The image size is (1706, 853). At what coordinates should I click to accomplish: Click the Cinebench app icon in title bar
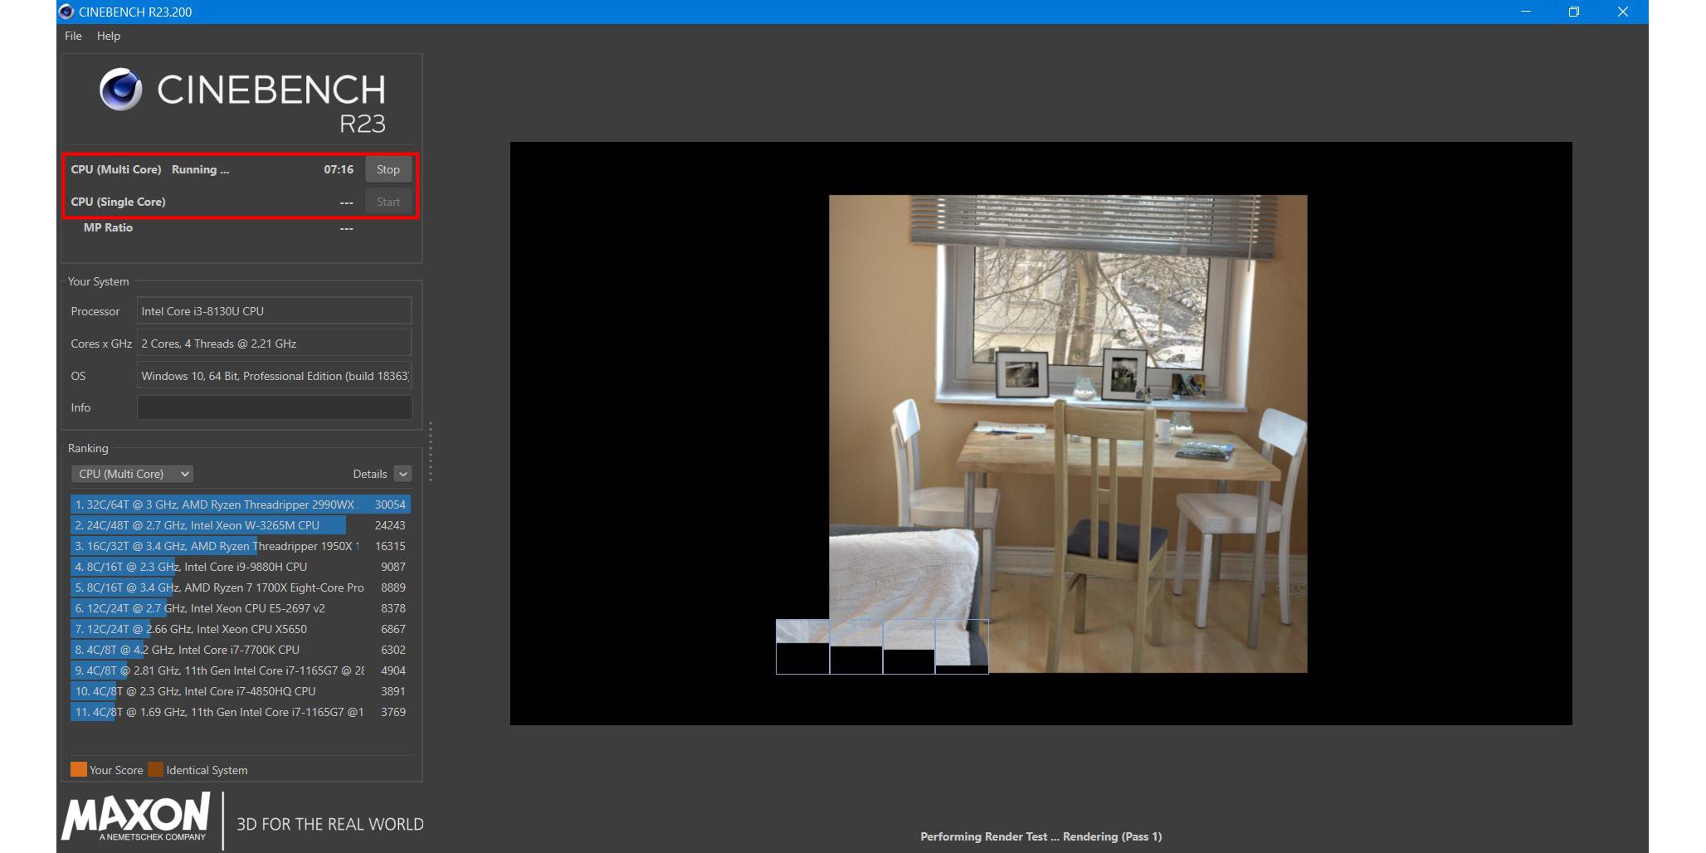coord(66,12)
